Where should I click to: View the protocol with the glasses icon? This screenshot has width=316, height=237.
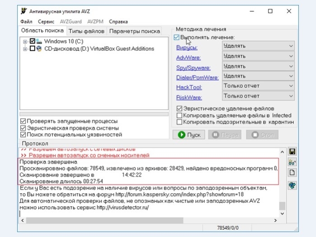292,162
